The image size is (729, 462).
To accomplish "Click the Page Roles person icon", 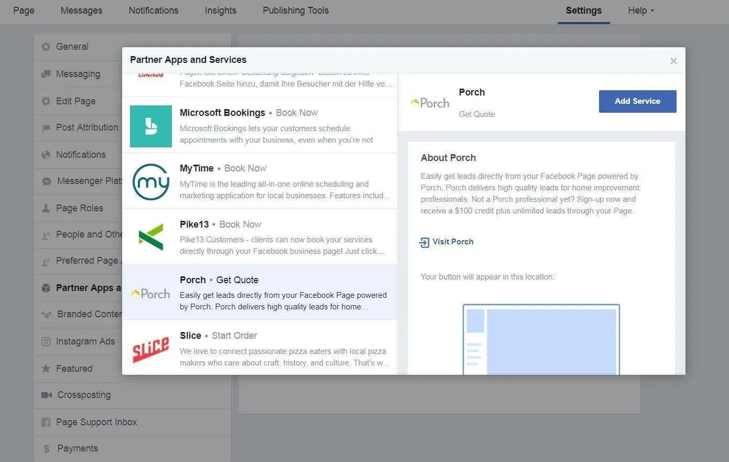I will click(46, 208).
